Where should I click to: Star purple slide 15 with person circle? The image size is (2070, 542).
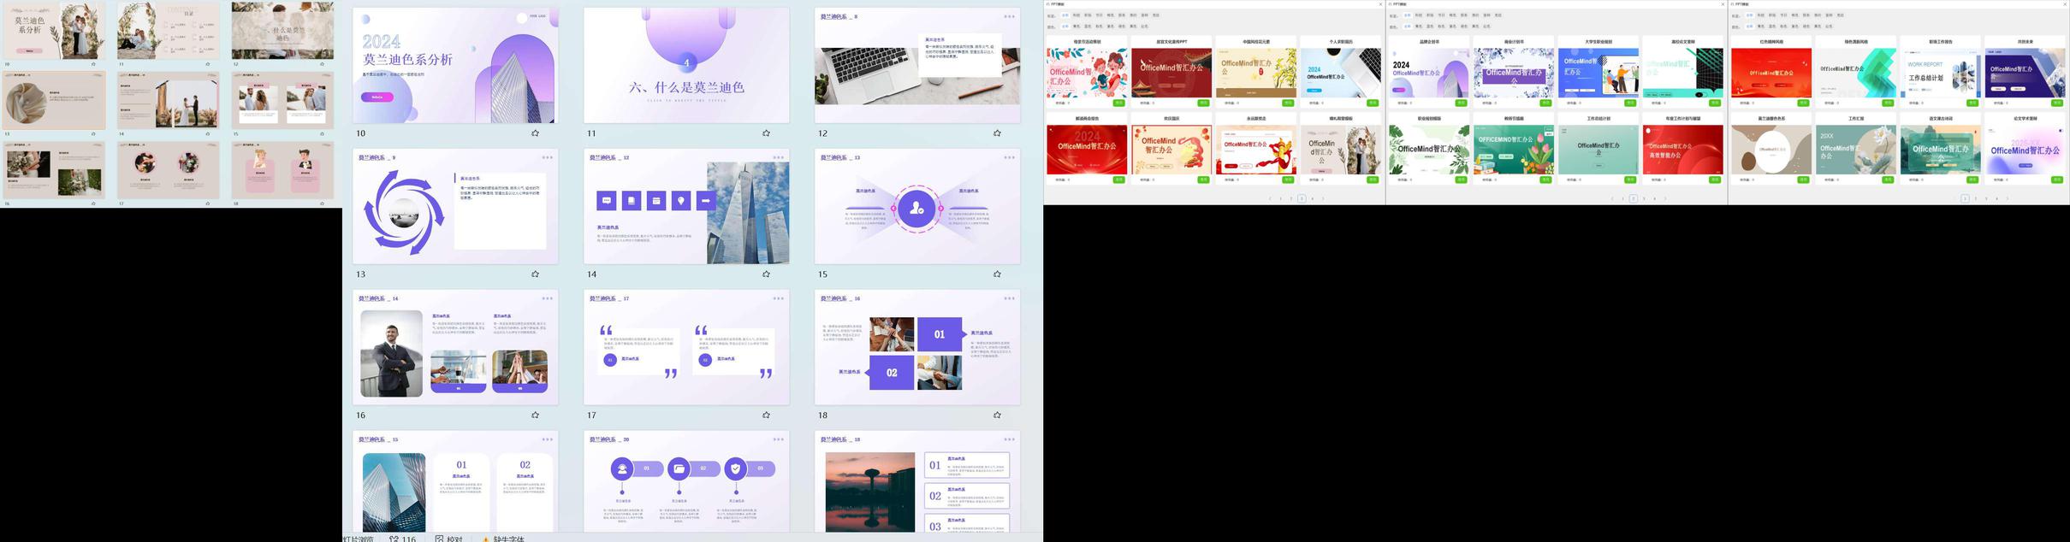pyautogui.click(x=997, y=274)
